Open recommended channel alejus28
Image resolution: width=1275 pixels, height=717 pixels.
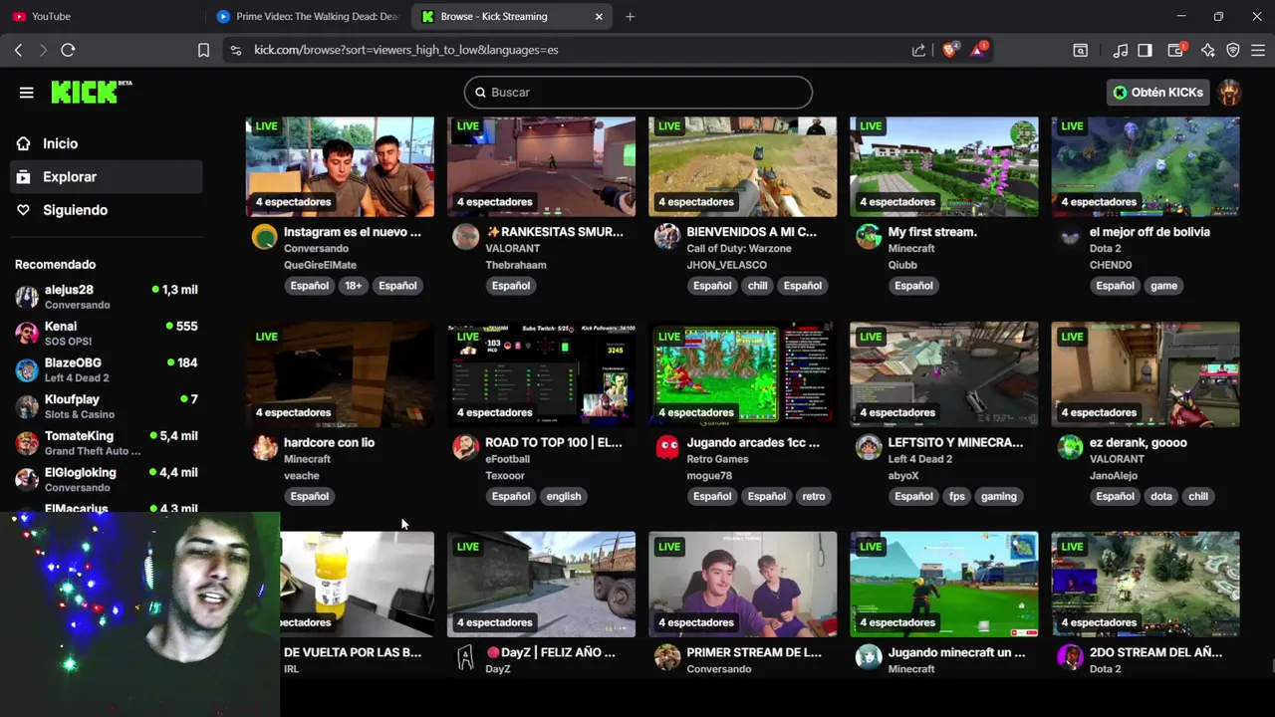pyautogui.click(x=106, y=297)
